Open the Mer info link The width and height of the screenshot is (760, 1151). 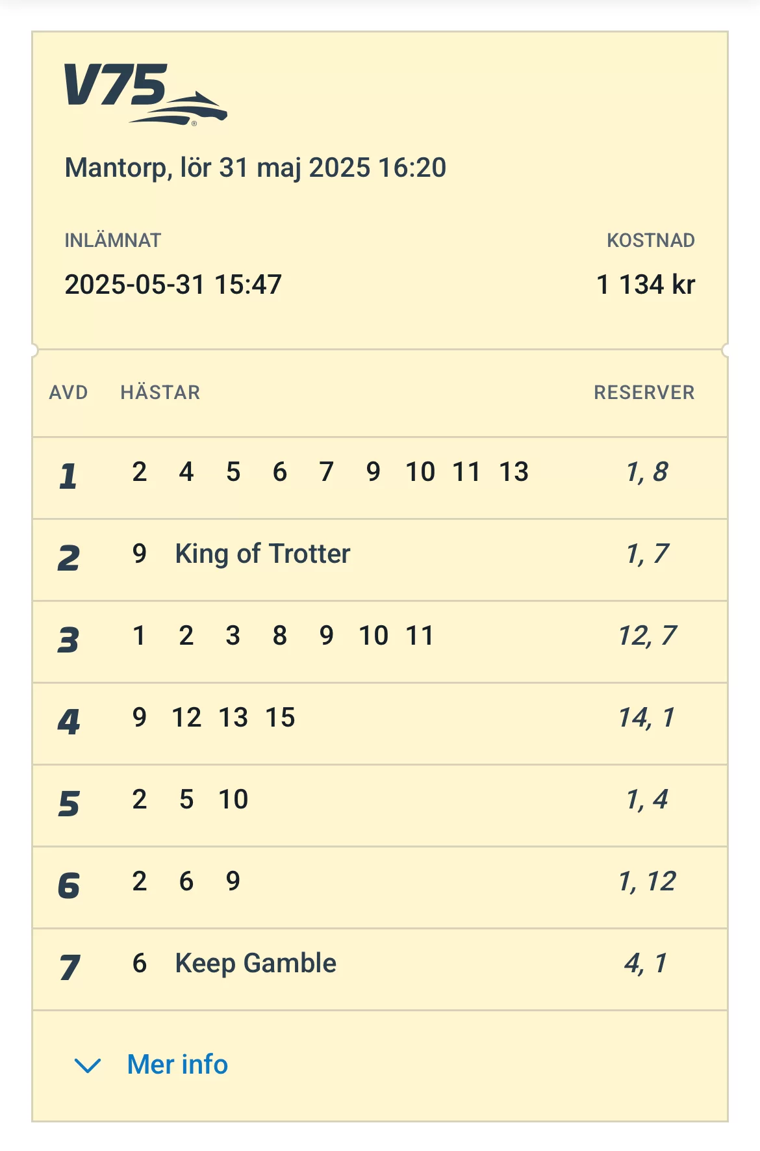click(177, 1065)
